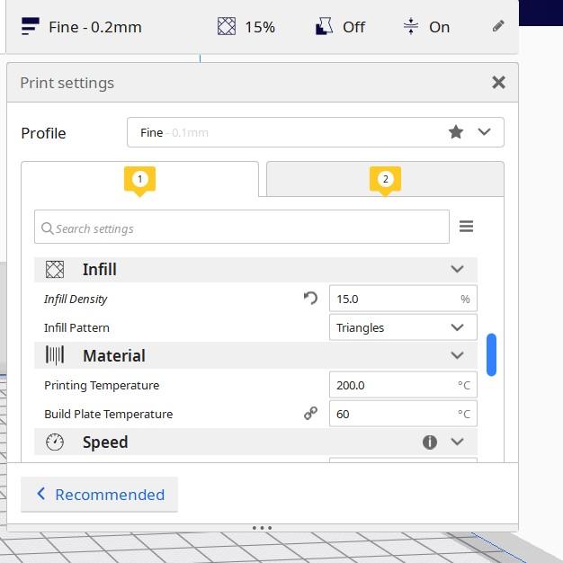
Task: Click the settings list scrollbar thumb
Action: point(492,354)
